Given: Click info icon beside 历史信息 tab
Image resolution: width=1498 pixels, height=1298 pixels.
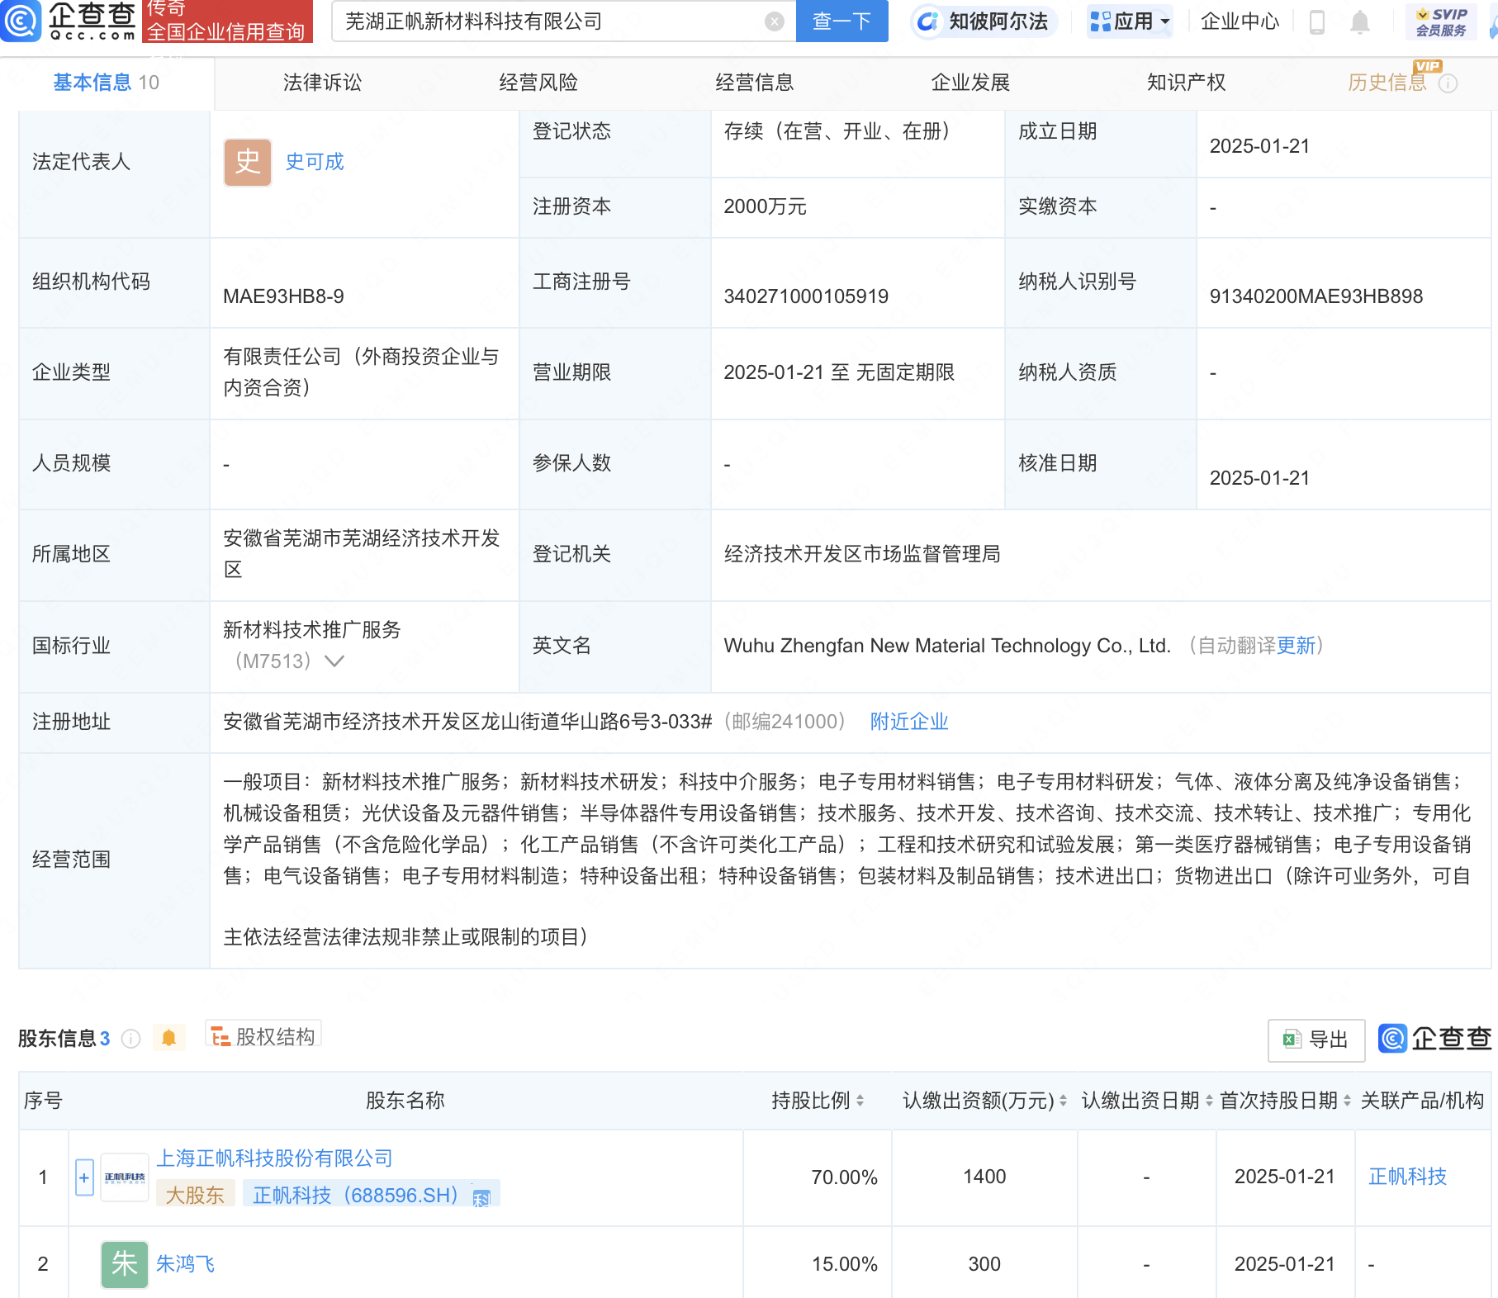Looking at the screenshot, I should tap(1448, 83).
